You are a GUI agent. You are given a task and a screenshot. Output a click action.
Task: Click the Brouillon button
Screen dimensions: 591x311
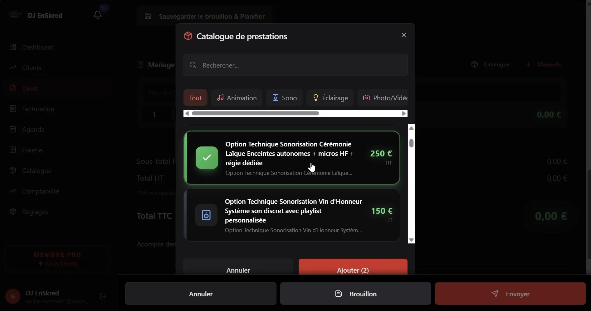[x=356, y=294]
